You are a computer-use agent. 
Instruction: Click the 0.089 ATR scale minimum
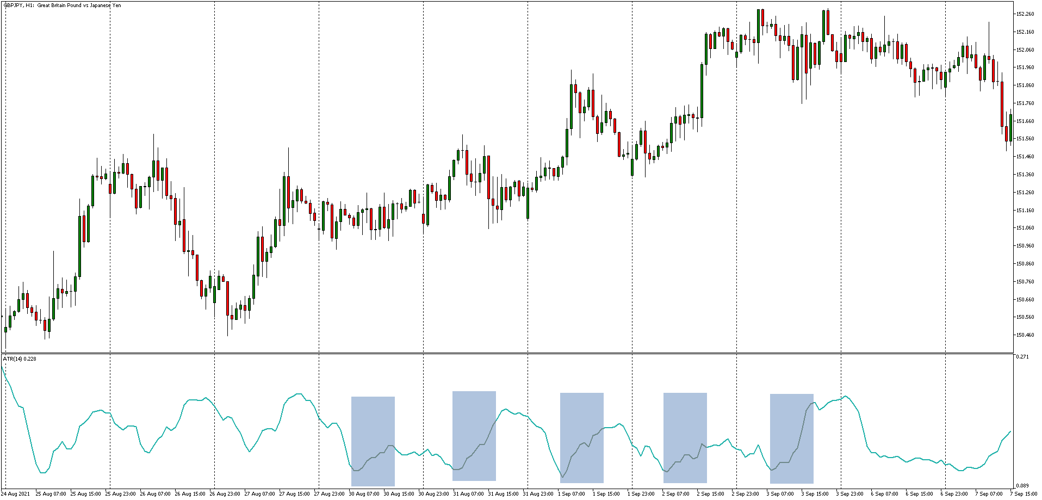1022,486
